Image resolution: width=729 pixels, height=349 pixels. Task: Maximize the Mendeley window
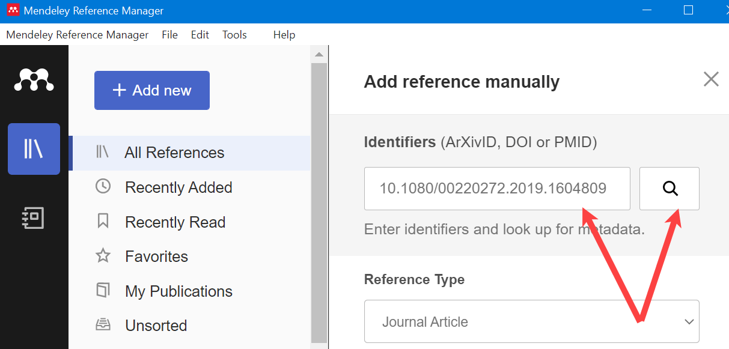(689, 10)
